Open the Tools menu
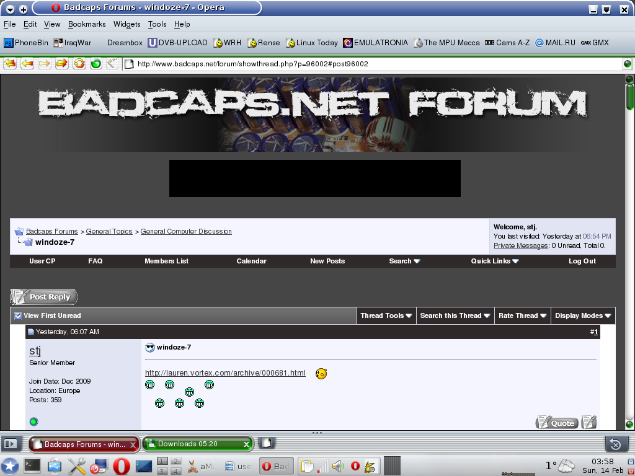Viewport: 635px width, 476px height. tap(157, 24)
